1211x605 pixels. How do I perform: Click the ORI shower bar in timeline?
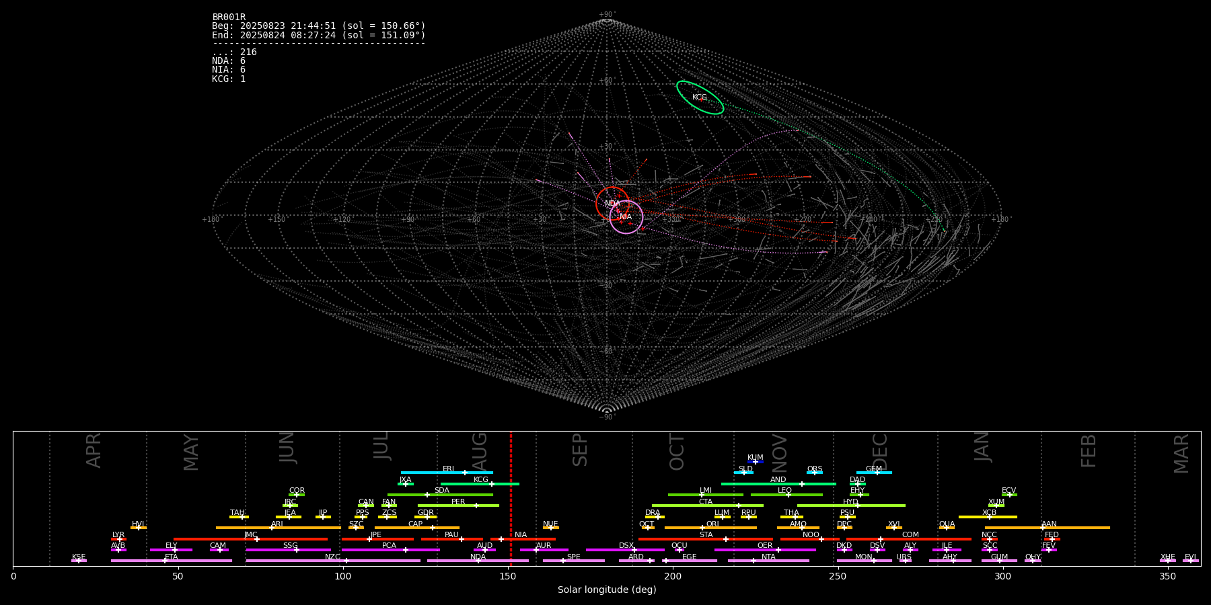pyautogui.click(x=710, y=528)
